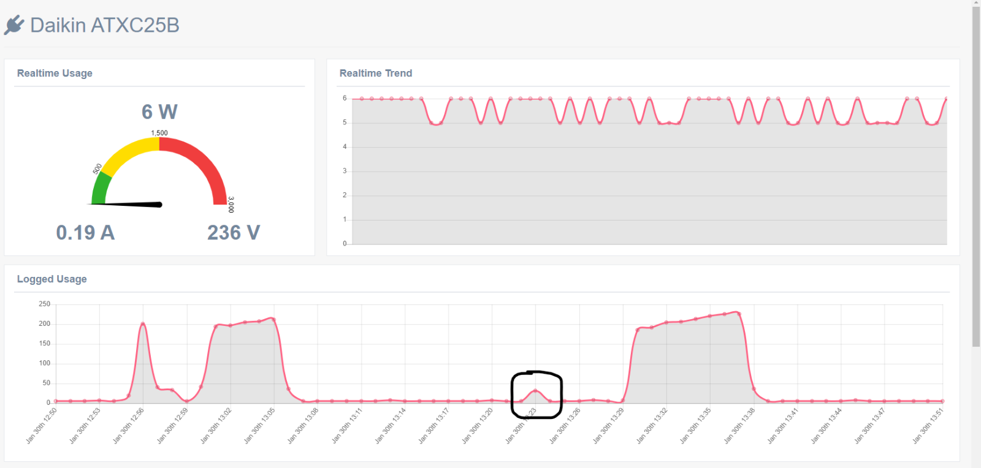Click the 0 y-axis label in Realtime Trend
Image resolution: width=981 pixels, height=468 pixels.
click(345, 244)
